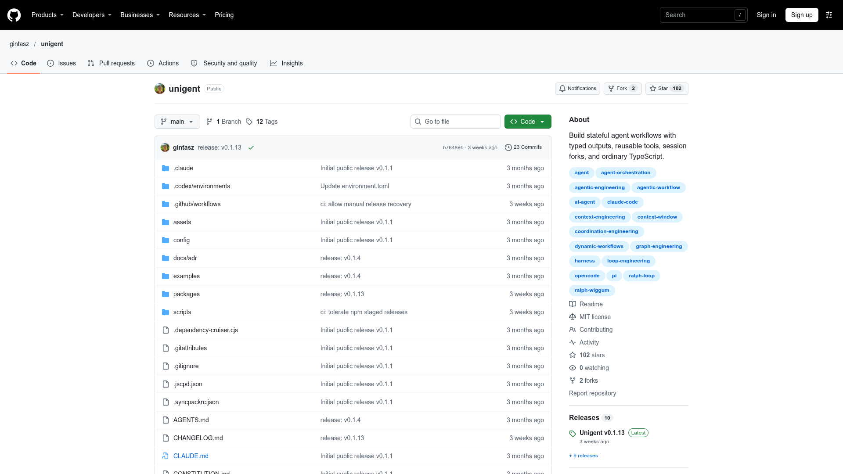Open the main branch selector
The width and height of the screenshot is (843, 474).
(x=177, y=122)
